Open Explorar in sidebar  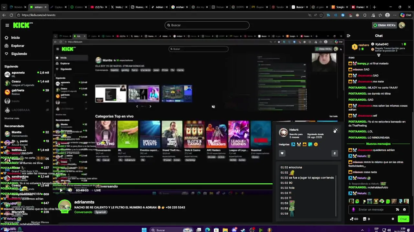coord(18,46)
